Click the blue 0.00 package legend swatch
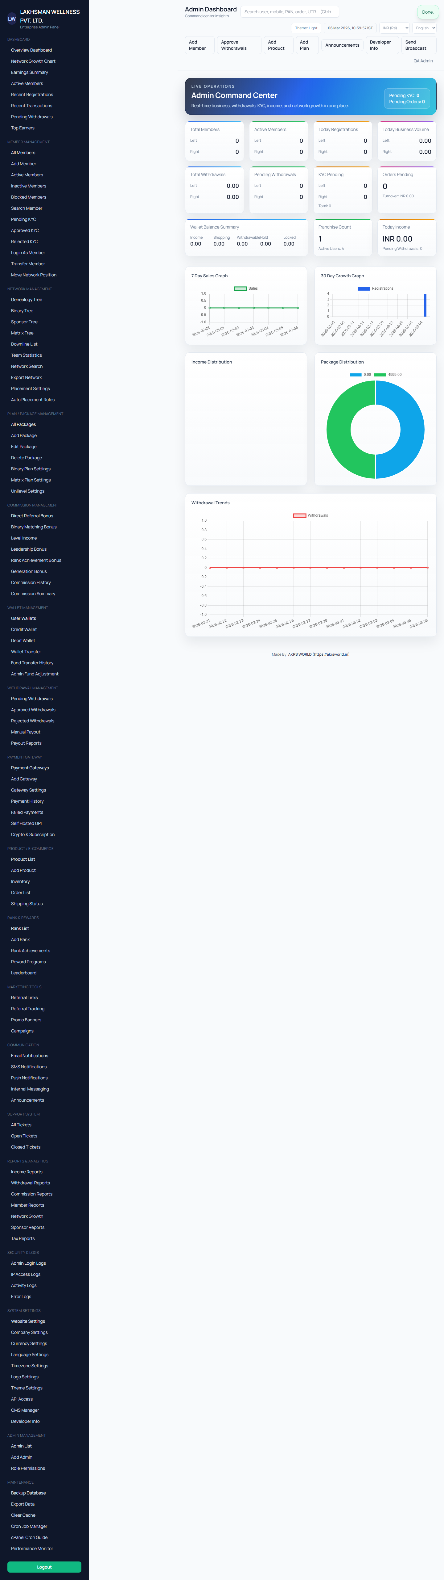The image size is (444, 1580). click(x=355, y=375)
